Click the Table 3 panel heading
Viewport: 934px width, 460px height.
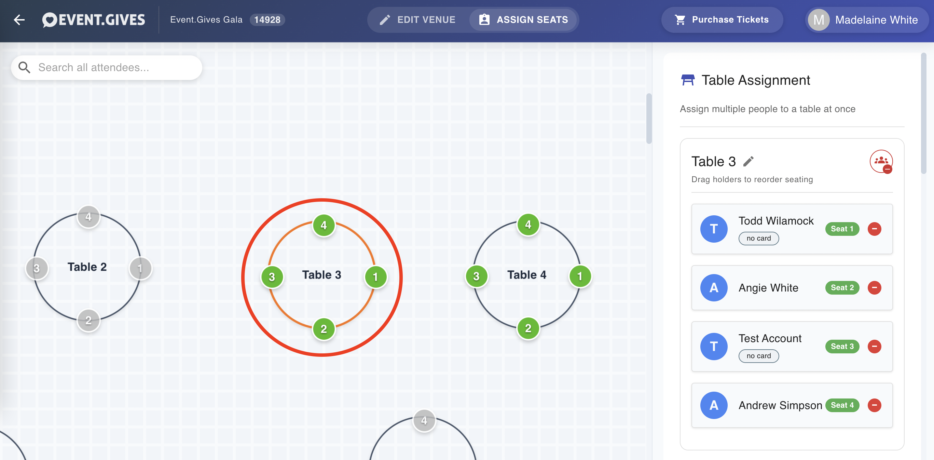[x=713, y=161]
